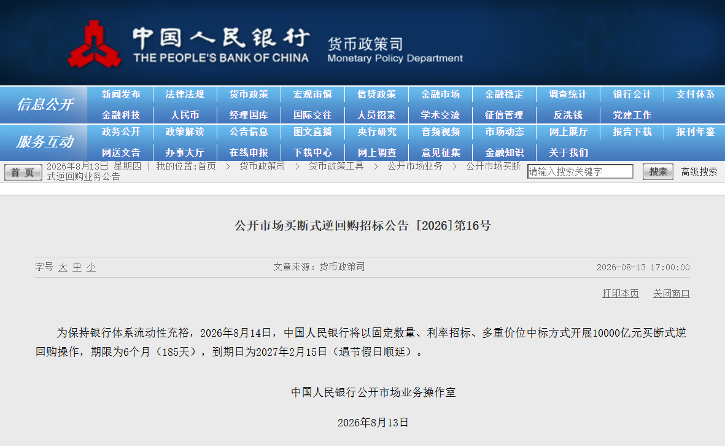Screen dimensions: 725x446
Task: Click 关闭窗口 link
Action: click(x=672, y=293)
